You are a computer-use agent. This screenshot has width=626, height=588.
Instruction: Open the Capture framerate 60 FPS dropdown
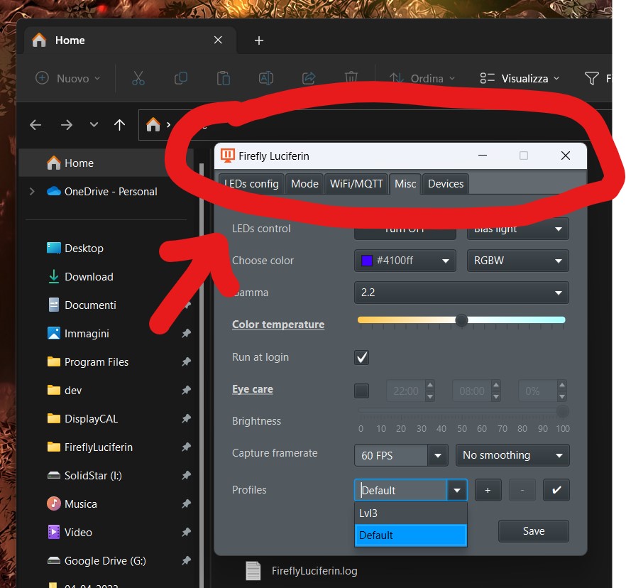point(400,455)
